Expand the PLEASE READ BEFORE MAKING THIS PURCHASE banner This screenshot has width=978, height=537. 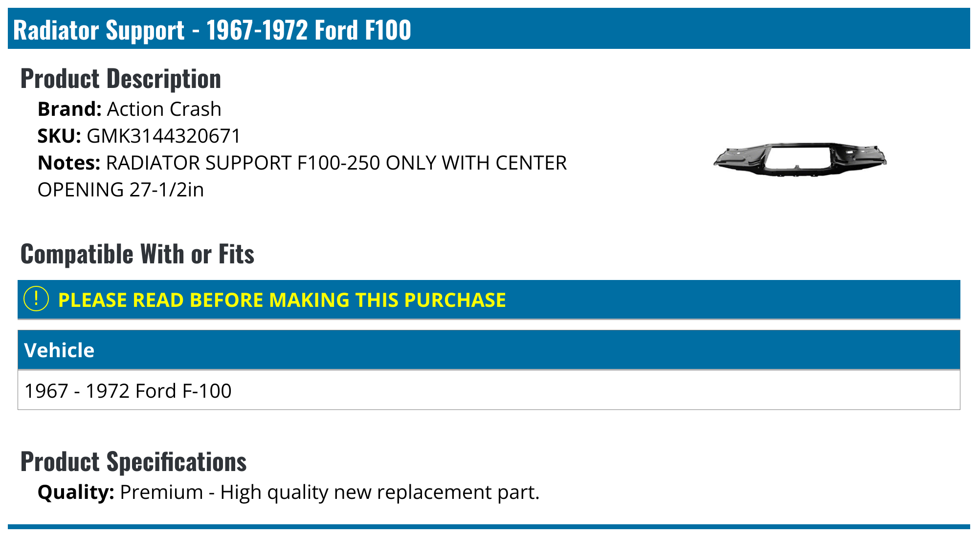pos(282,300)
